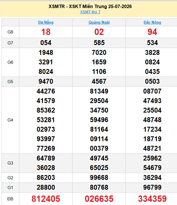Viewport: 177px width, 205px height.
Task: Click the G7 row label
Action: [x=10, y=43]
